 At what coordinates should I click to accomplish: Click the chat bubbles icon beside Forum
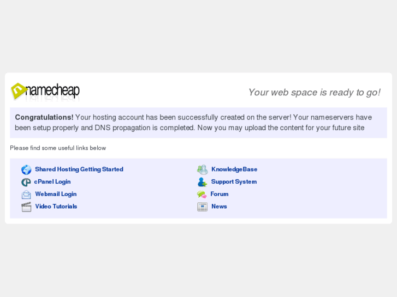(x=202, y=195)
